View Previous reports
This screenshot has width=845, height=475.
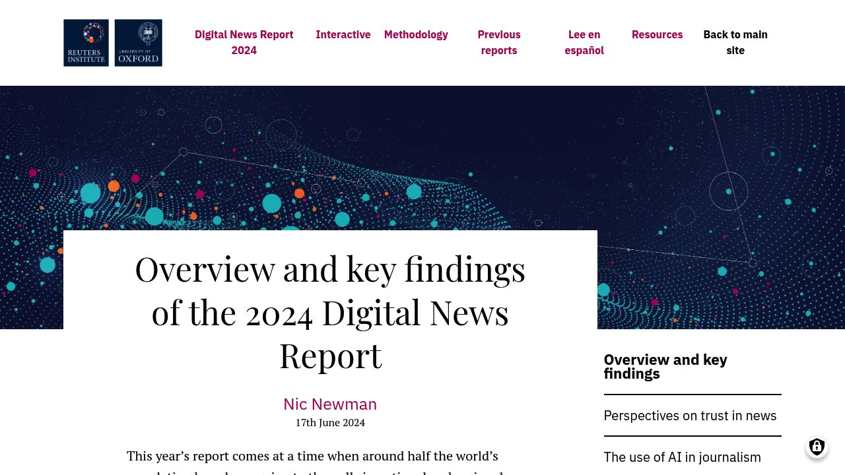[499, 42]
